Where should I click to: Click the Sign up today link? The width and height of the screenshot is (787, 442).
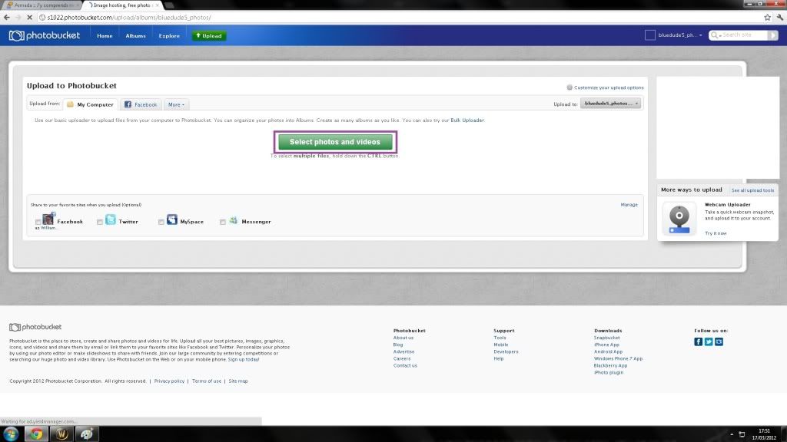point(244,359)
